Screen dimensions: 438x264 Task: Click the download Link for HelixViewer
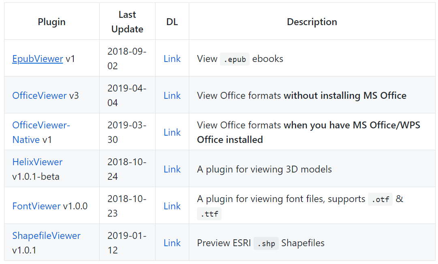pos(172,169)
